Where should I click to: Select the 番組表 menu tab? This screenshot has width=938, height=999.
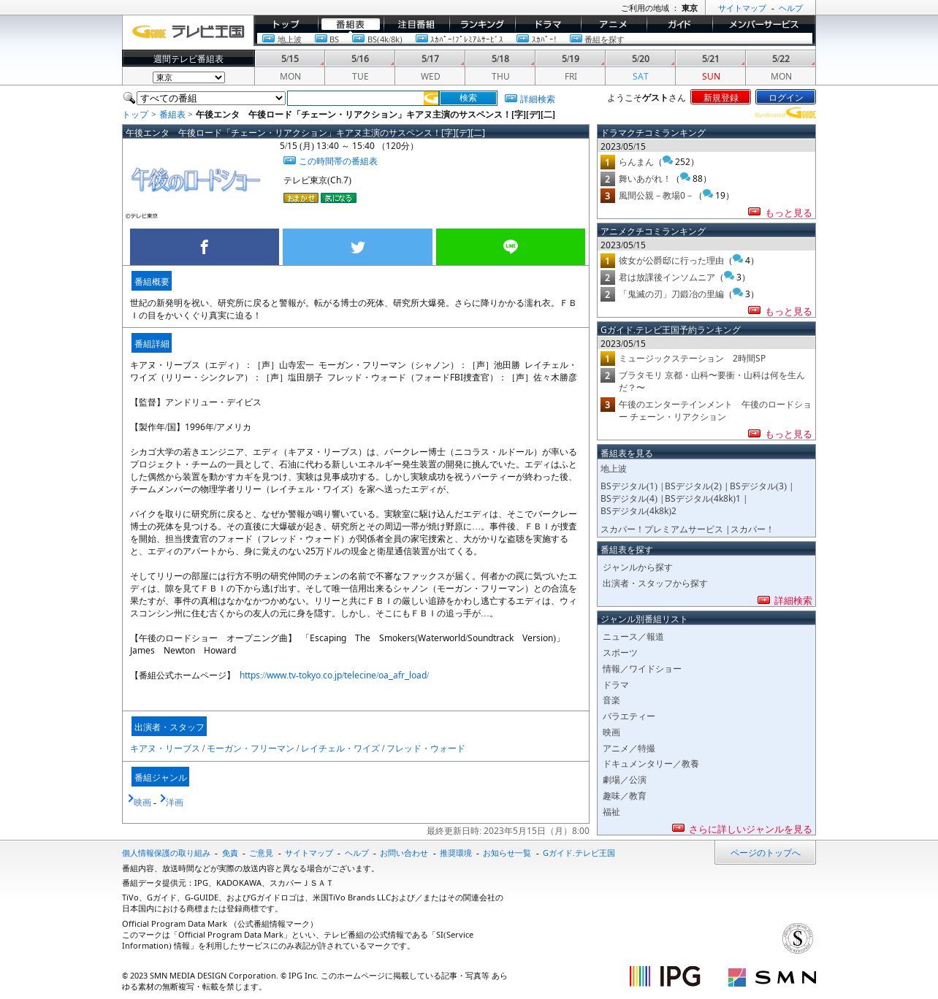pos(351,24)
